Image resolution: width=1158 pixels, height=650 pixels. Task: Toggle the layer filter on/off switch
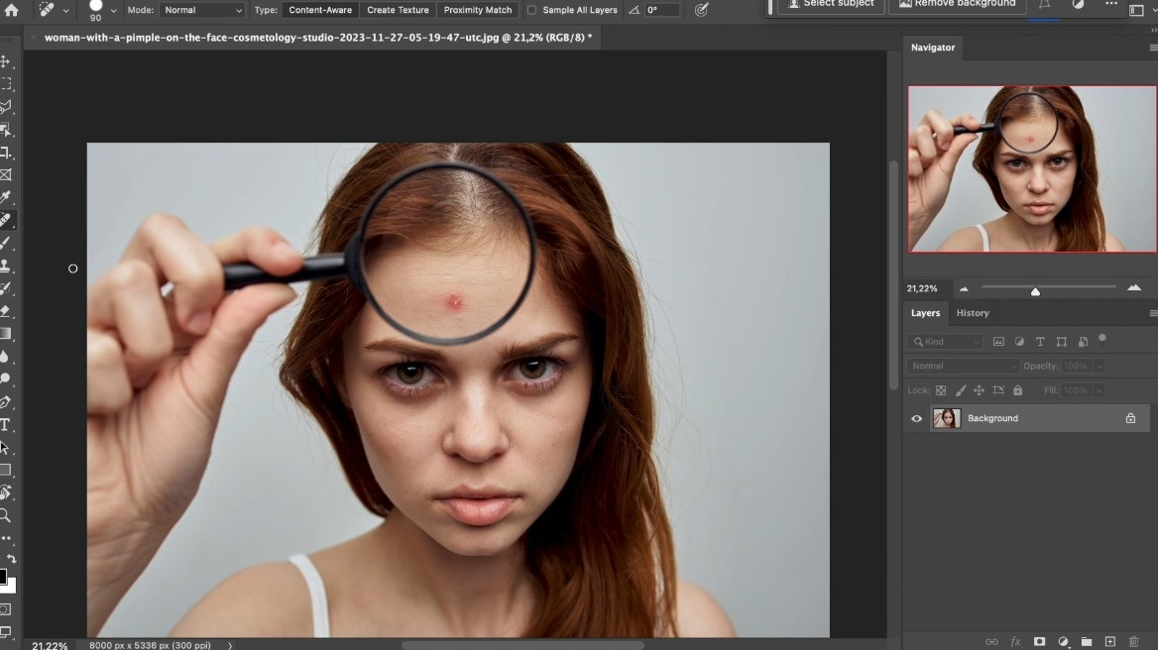point(1101,340)
